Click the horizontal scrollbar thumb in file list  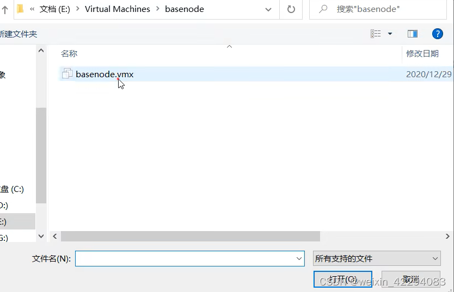pos(190,236)
